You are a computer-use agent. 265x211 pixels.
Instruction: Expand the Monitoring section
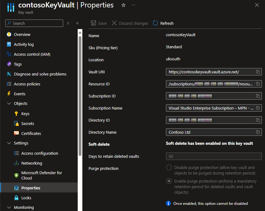click(x=8, y=207)
